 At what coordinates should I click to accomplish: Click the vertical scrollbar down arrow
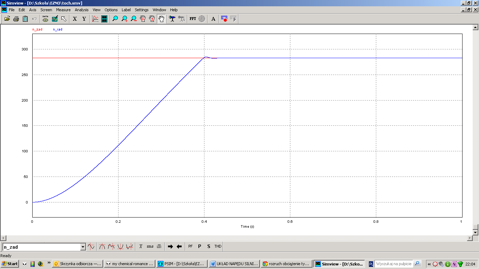pyautogui.click(x=475, y=232)
